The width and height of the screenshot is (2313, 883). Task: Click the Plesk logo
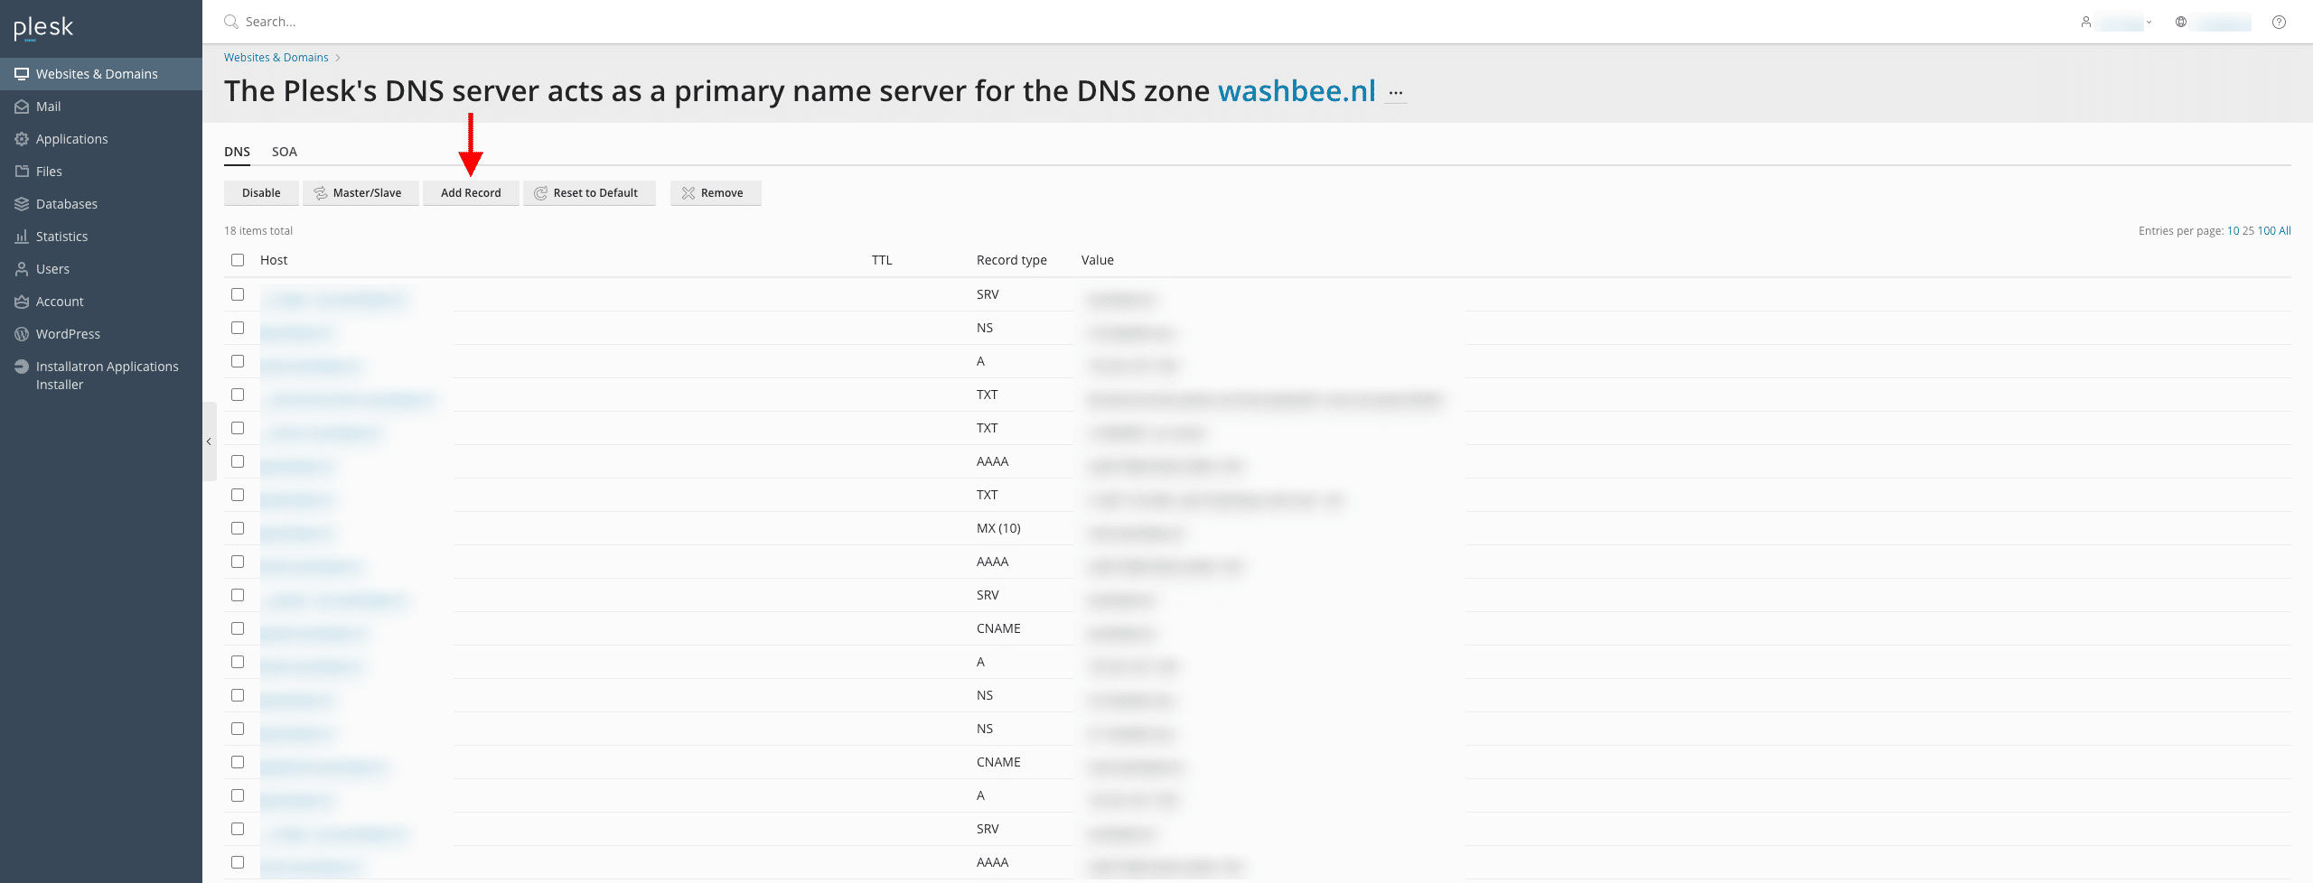click(x=43, y=28)
